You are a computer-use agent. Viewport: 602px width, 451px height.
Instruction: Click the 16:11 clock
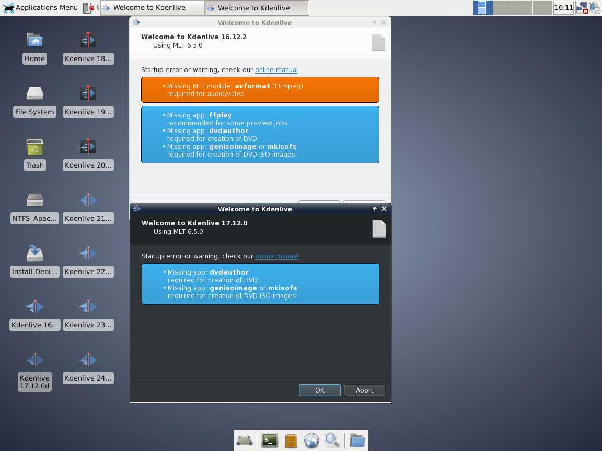tap(563, 8)
